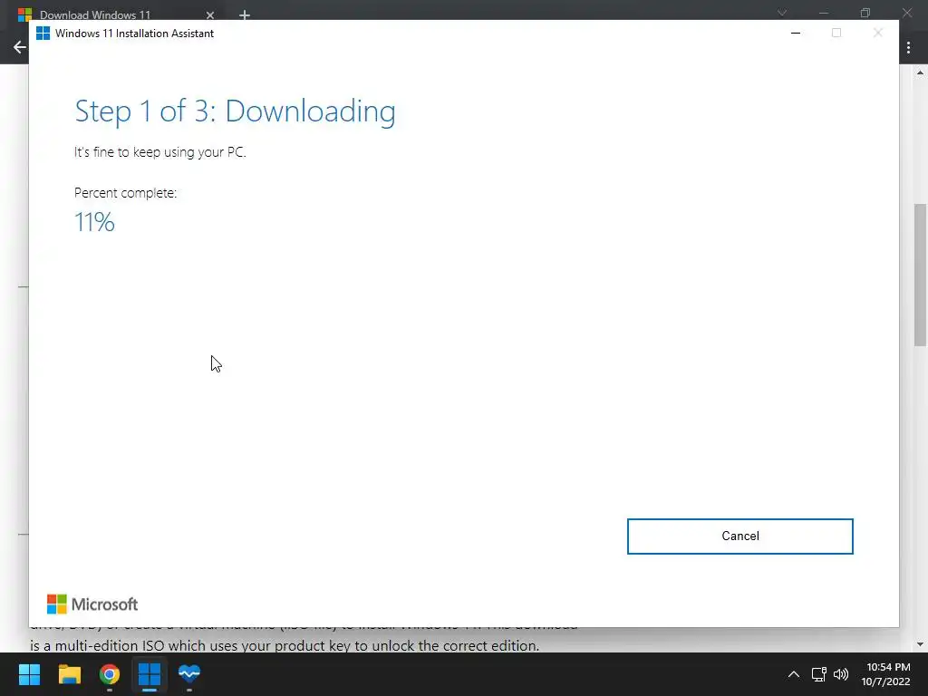928x696 pixels.
Task: Show hidden system tray icons
Action: 794,674
